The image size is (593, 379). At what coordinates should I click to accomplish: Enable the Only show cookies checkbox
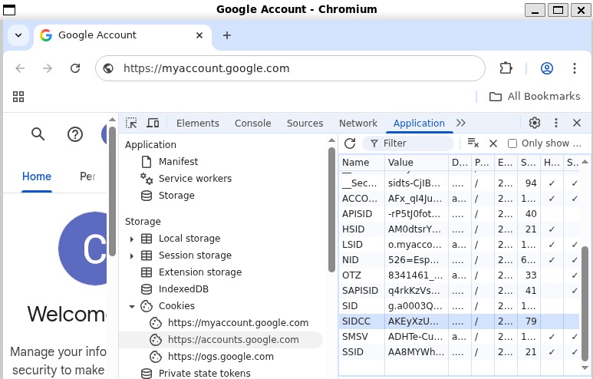[x=512, y=143]
